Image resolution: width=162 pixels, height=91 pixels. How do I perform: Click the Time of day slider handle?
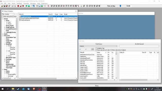tap(120, 6)
